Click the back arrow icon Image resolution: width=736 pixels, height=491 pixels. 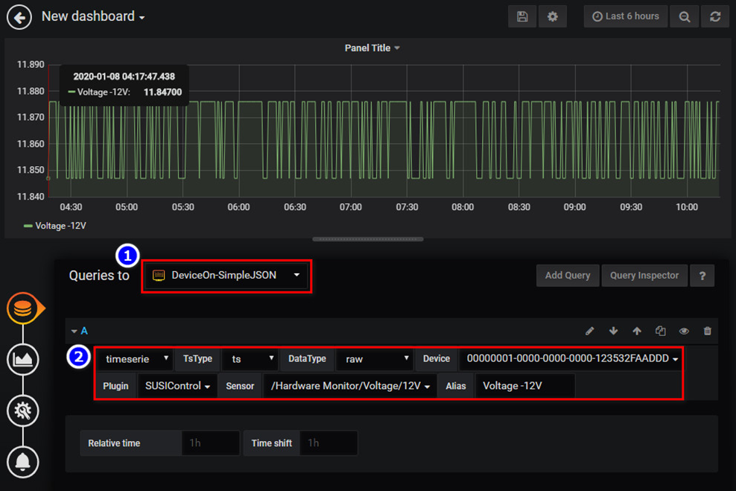(19, 16)
